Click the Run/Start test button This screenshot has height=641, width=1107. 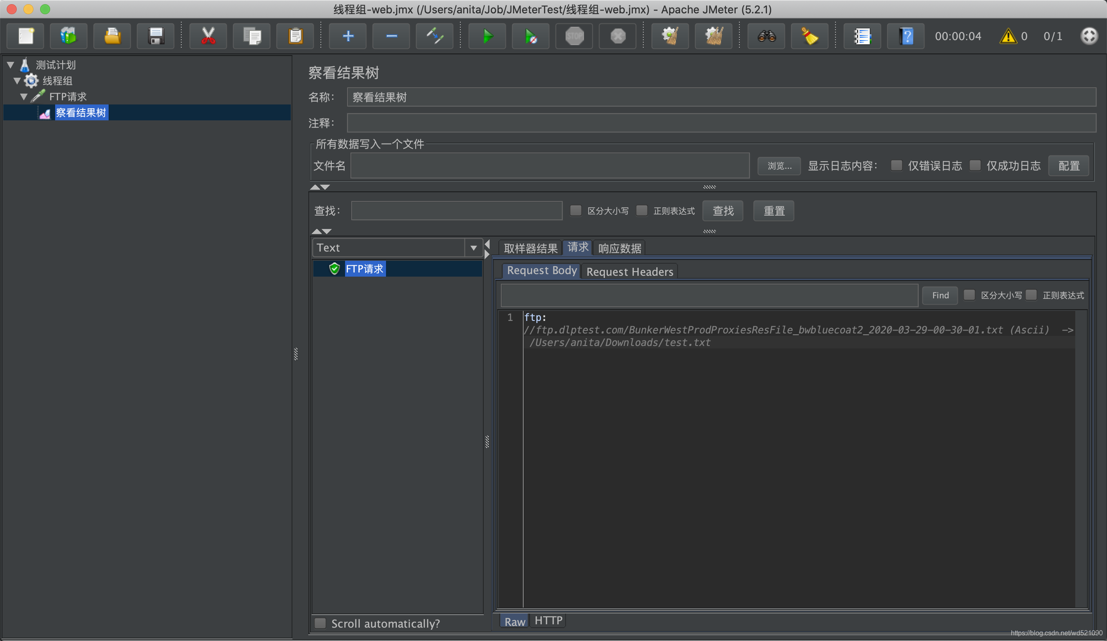pos(487,36)
